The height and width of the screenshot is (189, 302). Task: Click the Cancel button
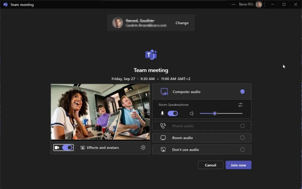pyautogui.click(x=210, y=165)
